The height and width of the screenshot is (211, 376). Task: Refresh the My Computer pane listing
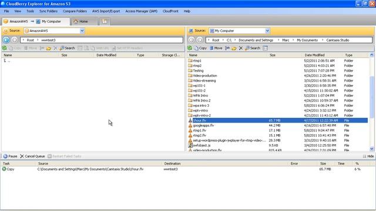pos(190,48)
